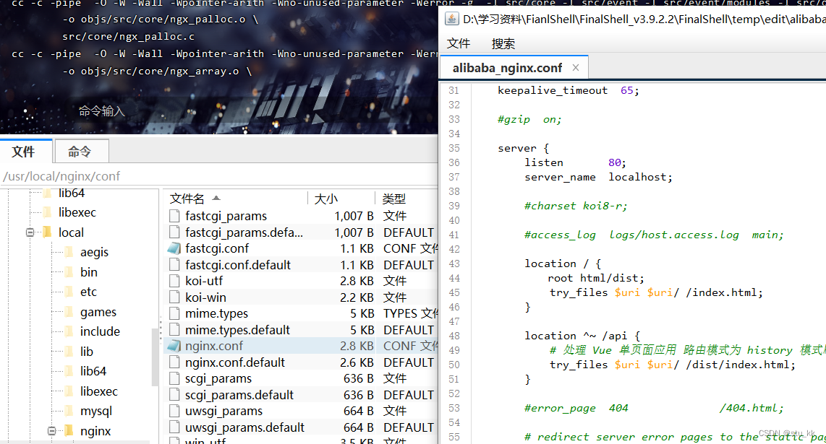
Task: Open the 搜索 menu in editor window
Action: 503,43
